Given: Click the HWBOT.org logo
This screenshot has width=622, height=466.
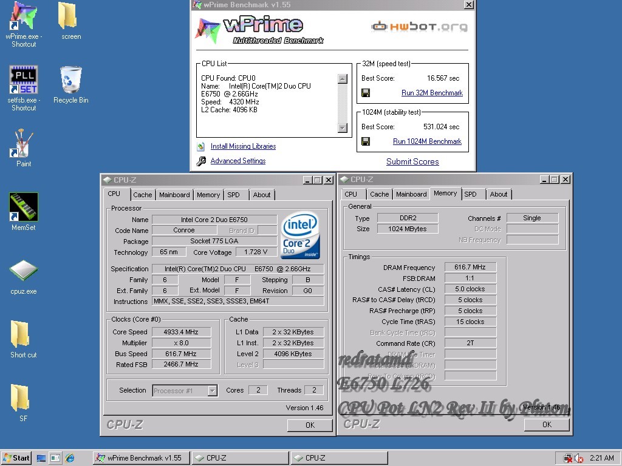Looking at the screenshot, I should click(x=419, y=27).
